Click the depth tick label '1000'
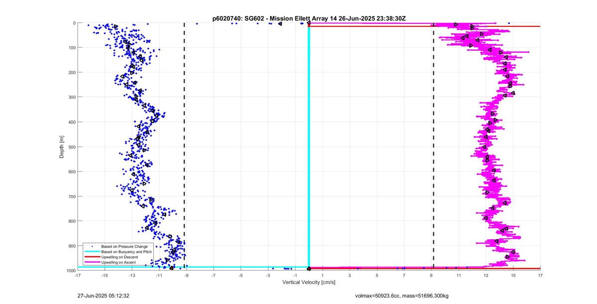 click(x=71, y=270)
